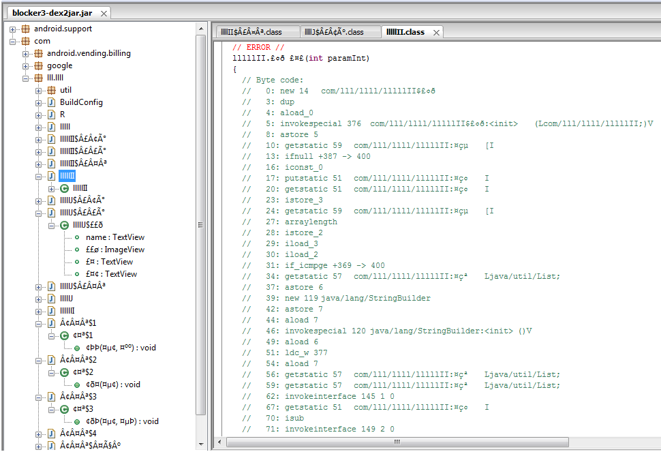
Task: Click the file icon of Â¢Â¤Âª$4
Action: pos(51,434)
